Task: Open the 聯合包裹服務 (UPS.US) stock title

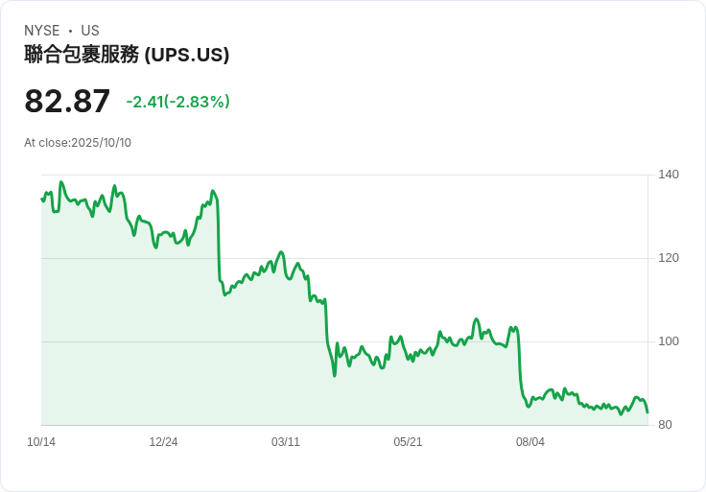Action: 127,55
